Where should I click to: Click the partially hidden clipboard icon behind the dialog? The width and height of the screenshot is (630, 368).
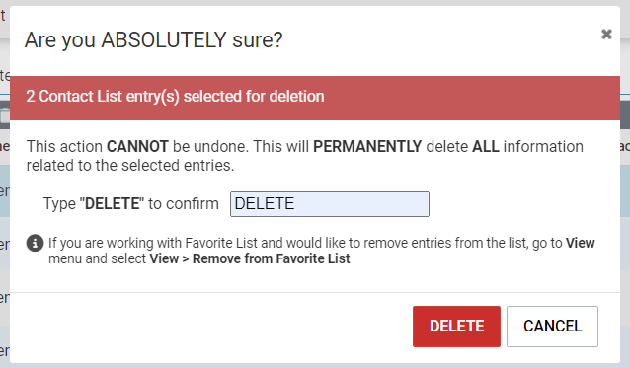5,115
